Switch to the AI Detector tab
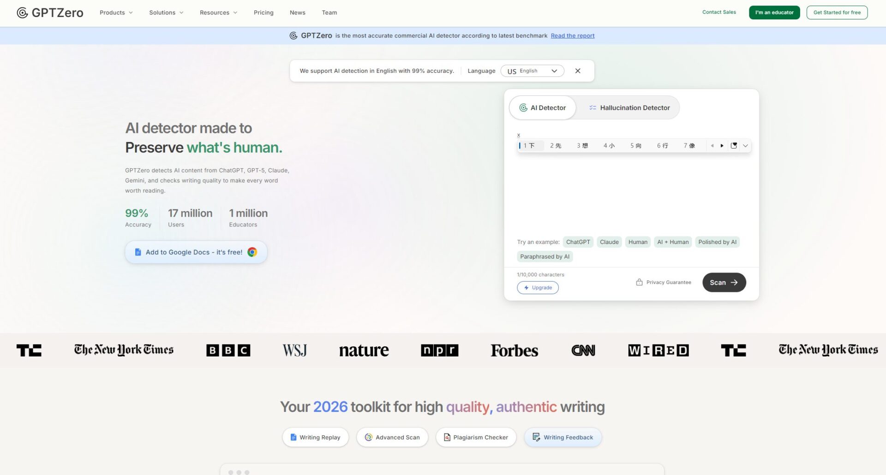 point(543,107)
